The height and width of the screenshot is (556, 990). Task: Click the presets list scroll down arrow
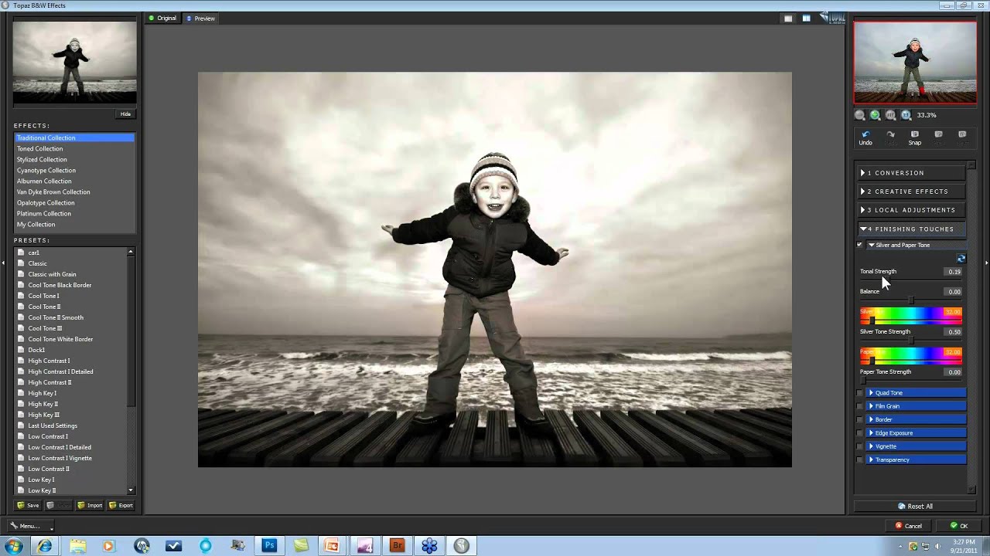tap(131, 490)
